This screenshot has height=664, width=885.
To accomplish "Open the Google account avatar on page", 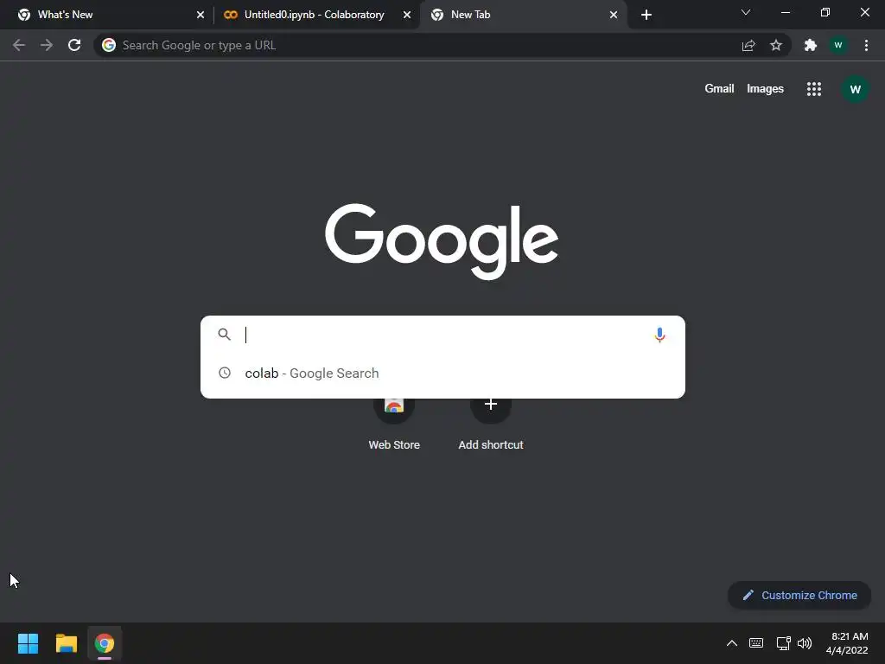I will pyautogui.click(x=855, y=89).
